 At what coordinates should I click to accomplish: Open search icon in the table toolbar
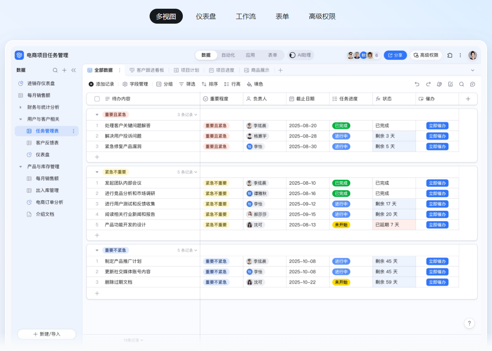tap(462, 84)
